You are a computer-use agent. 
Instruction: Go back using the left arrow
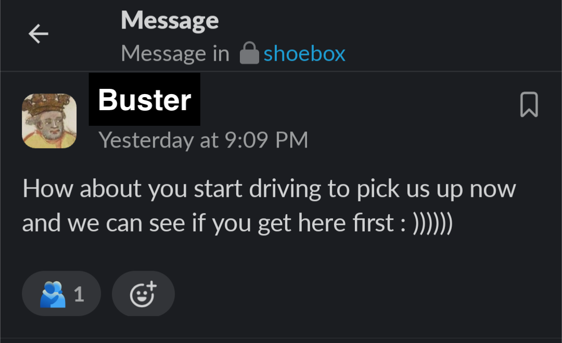pyautogui.click(x=38, y=34)
